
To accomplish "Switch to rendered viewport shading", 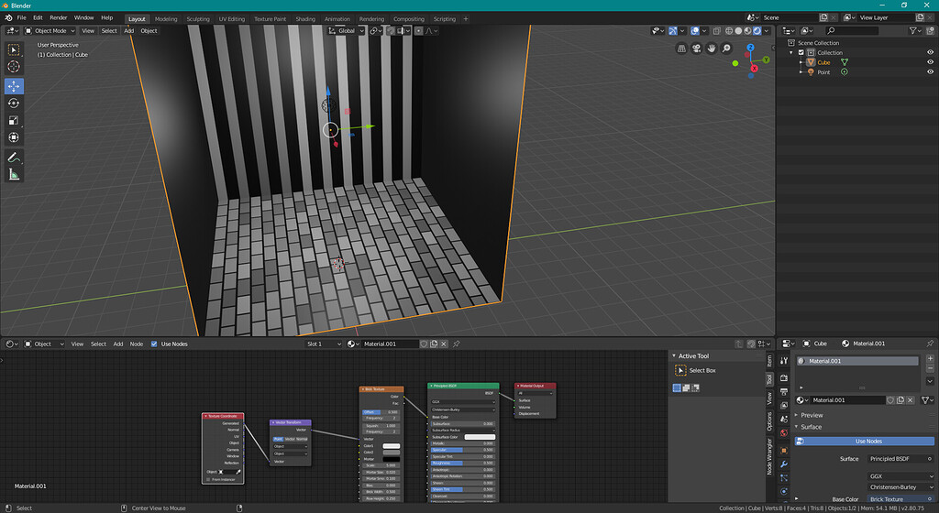I will (757, 30).
